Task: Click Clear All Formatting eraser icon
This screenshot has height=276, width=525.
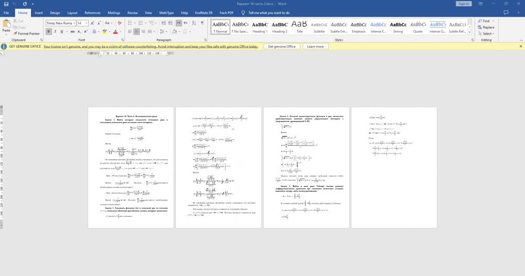Action: click(x=120, y=23)
